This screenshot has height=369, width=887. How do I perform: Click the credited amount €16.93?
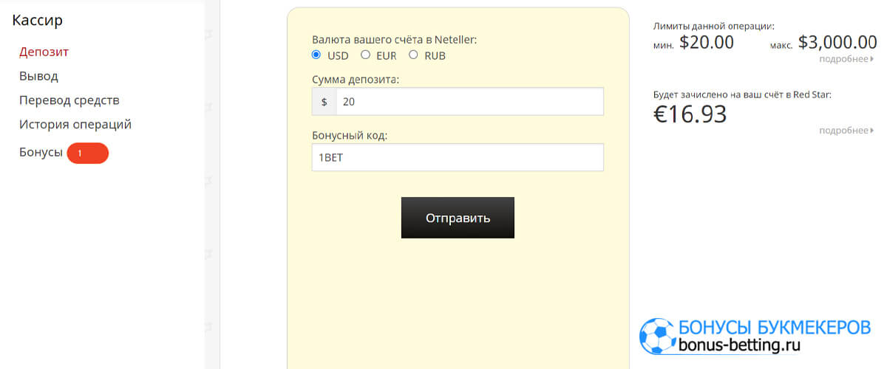coord(690,114)
